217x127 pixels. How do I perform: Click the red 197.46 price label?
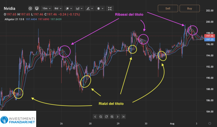[x=210, y=36]
